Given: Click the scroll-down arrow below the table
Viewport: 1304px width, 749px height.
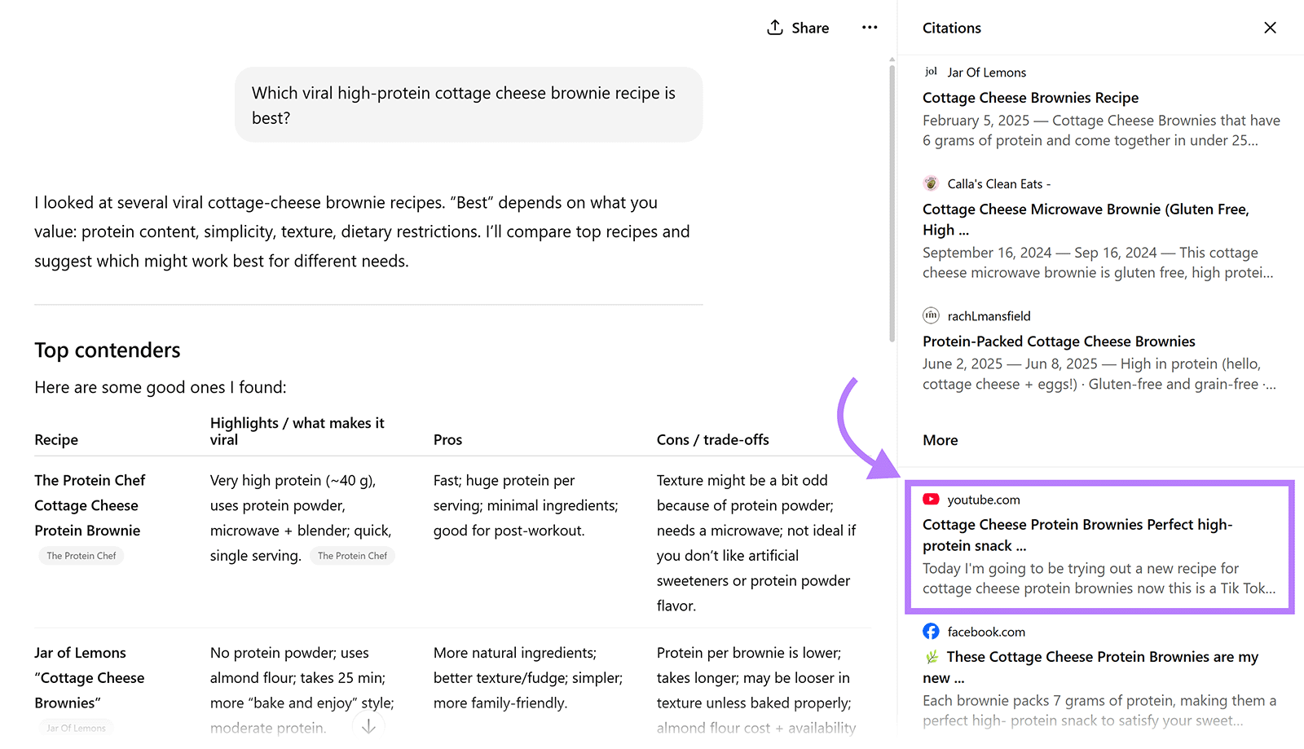Looking at the screenshot, I should pyautogui.click(x=368, y=725).
